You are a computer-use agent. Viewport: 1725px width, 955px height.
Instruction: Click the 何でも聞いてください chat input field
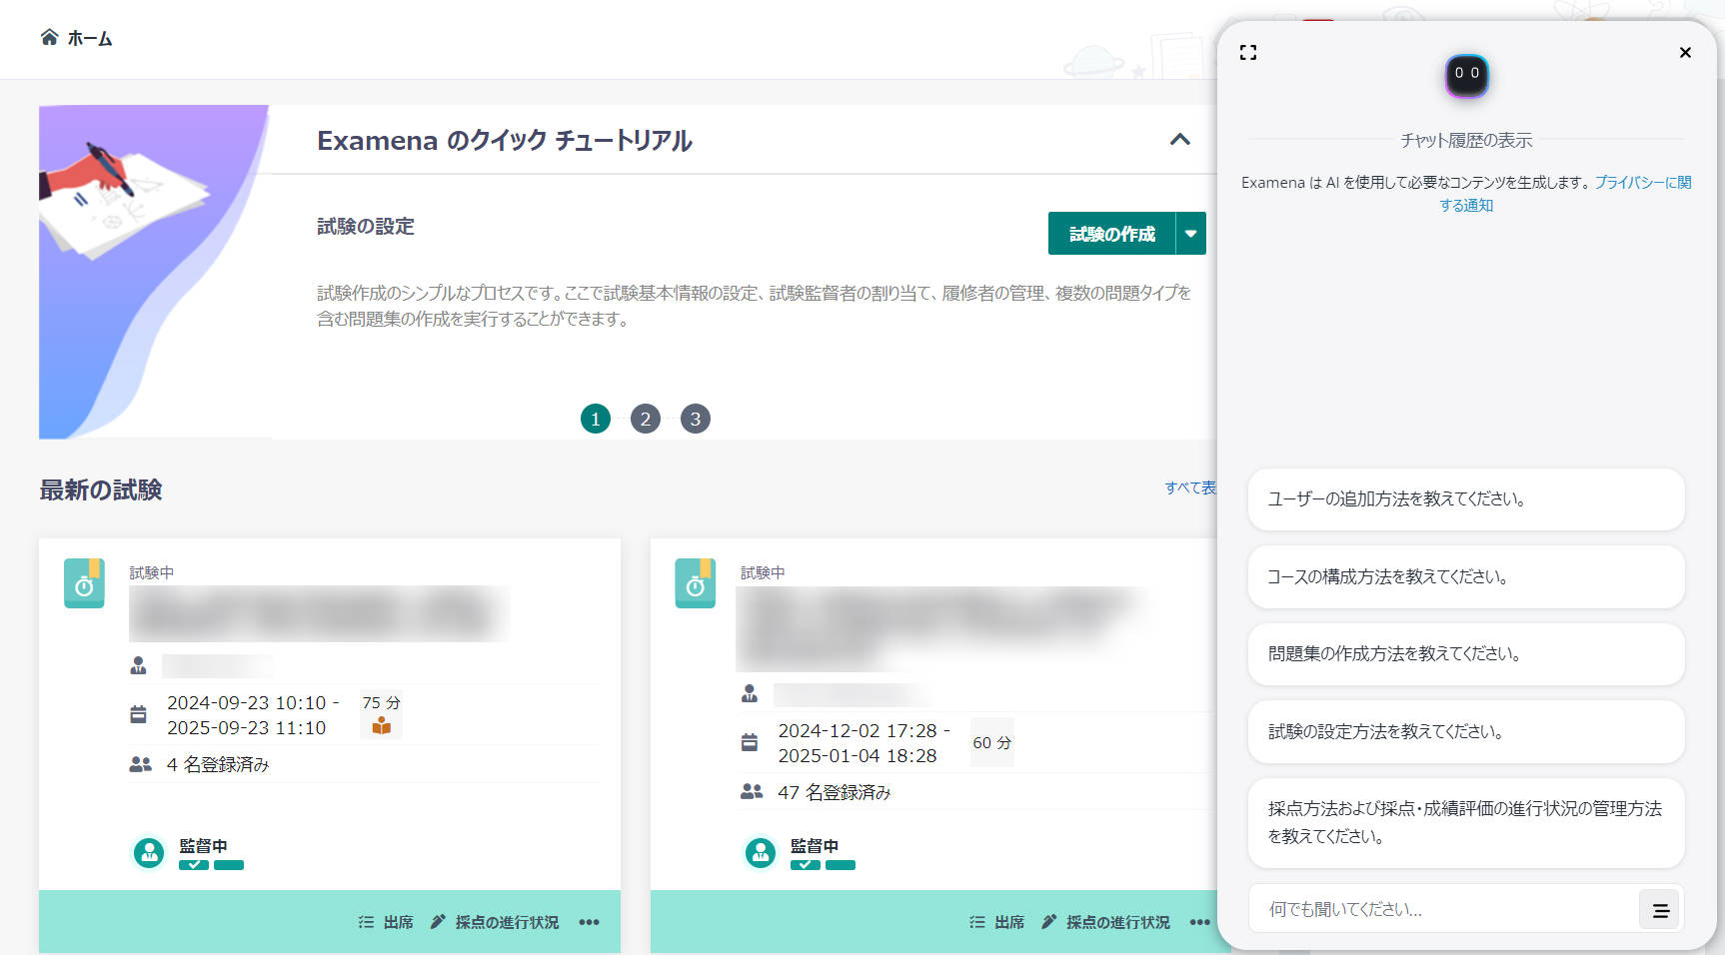click(x=1443, y=909)
